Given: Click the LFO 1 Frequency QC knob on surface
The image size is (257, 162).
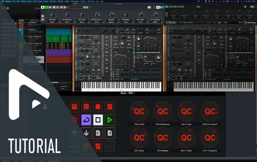Looking at the screenshot, I should tap(210, 138).
